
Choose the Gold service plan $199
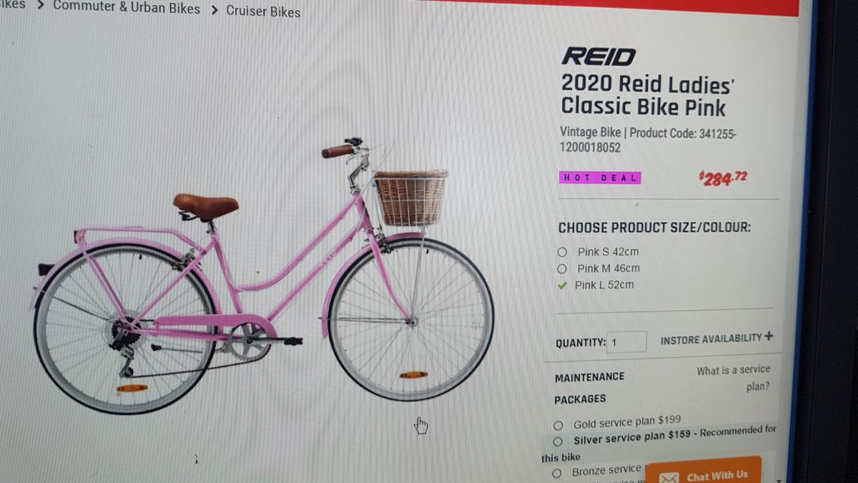click(x=558, y=425)
